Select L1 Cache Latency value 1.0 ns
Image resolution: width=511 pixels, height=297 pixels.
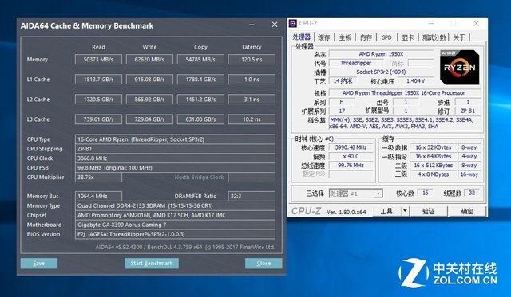[x=252, y=80]
